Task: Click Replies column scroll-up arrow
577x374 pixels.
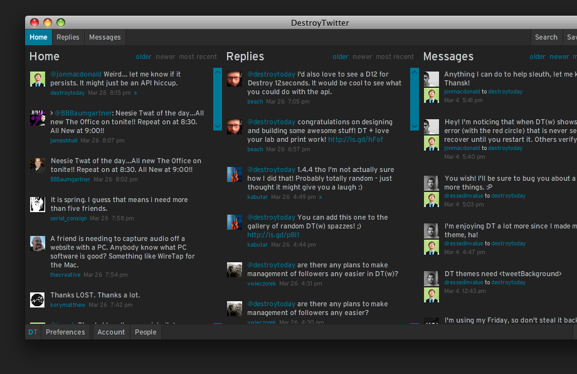Action: point(415,72)
